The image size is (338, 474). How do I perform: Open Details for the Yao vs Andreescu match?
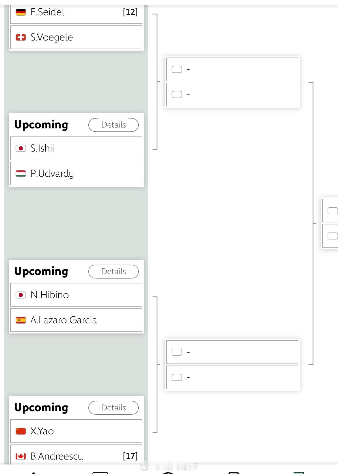[114, 408]
